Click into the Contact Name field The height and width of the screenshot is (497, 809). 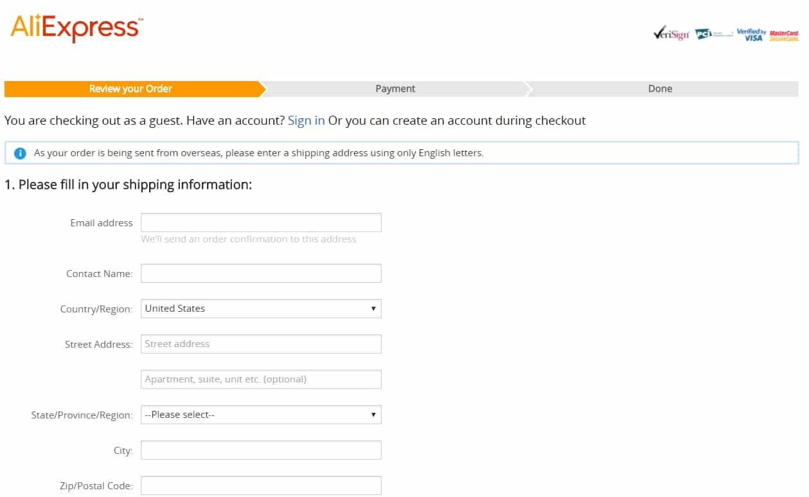coord(261,273)
